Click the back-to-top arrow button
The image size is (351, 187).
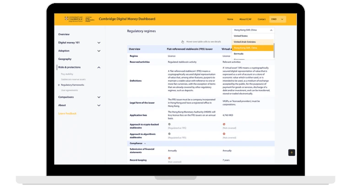coord(292,153)
